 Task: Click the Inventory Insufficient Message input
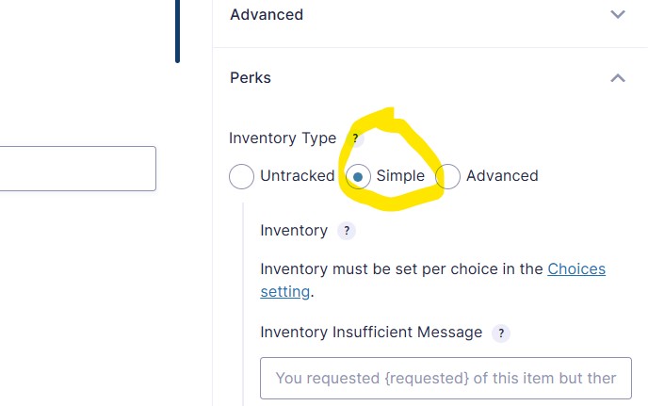445,379
